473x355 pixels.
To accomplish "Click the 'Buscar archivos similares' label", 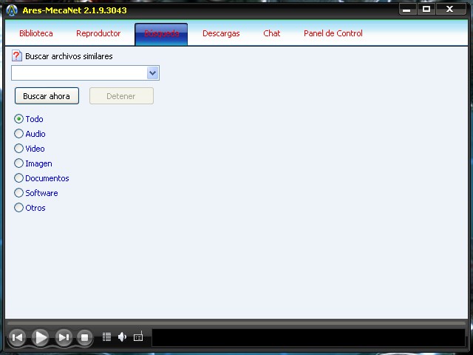I will [x=69, y=56].
